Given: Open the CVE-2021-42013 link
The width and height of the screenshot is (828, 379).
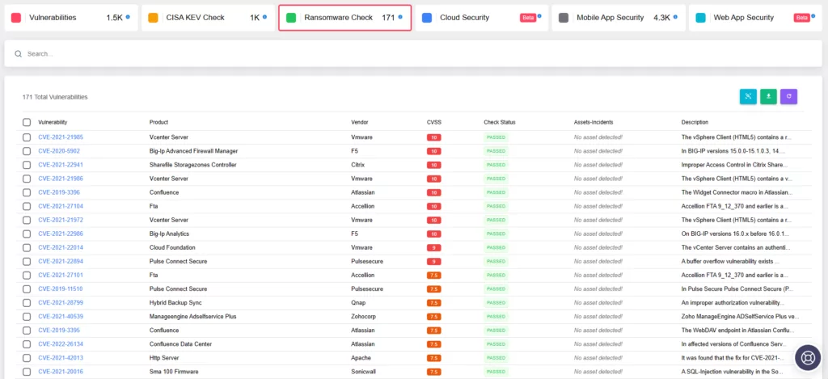Looking at the screenshot, I should click(61, 358).
